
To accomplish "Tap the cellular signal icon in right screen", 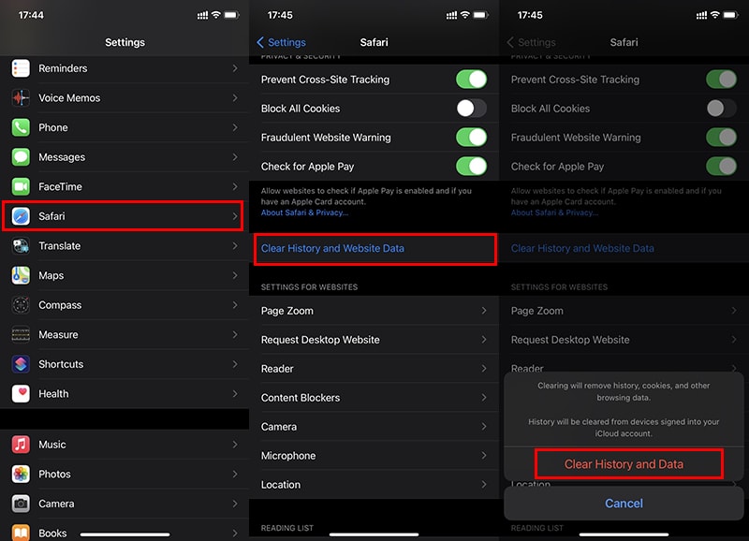I will click(701, 15).
